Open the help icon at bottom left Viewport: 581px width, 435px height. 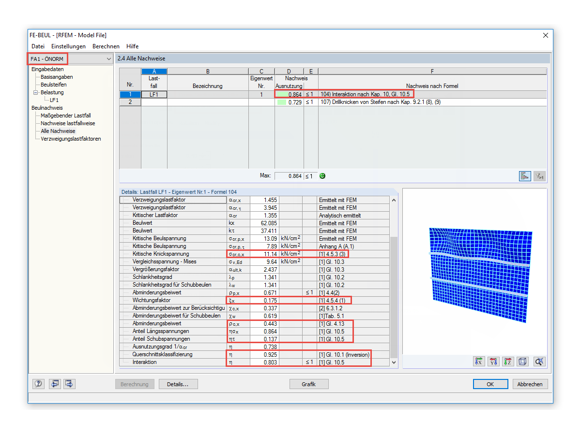click(38, 384)
